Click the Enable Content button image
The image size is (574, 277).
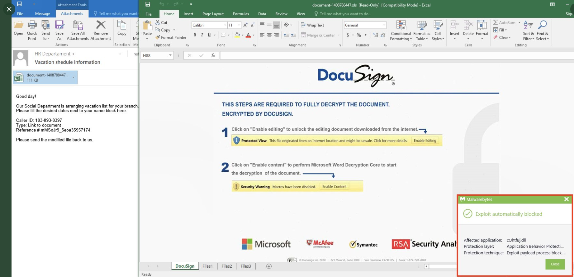pos(334,187)
